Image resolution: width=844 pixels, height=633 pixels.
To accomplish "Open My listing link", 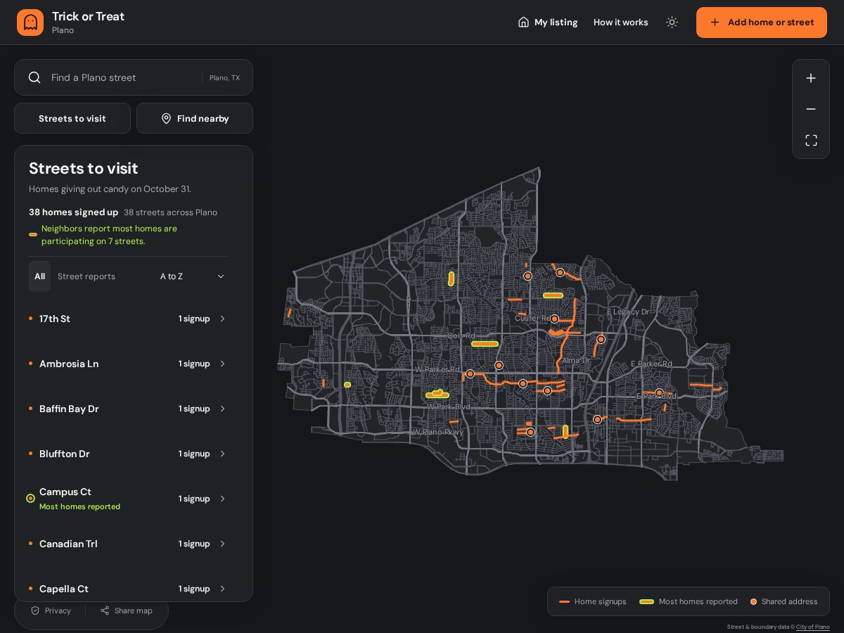I will point(547,23).
